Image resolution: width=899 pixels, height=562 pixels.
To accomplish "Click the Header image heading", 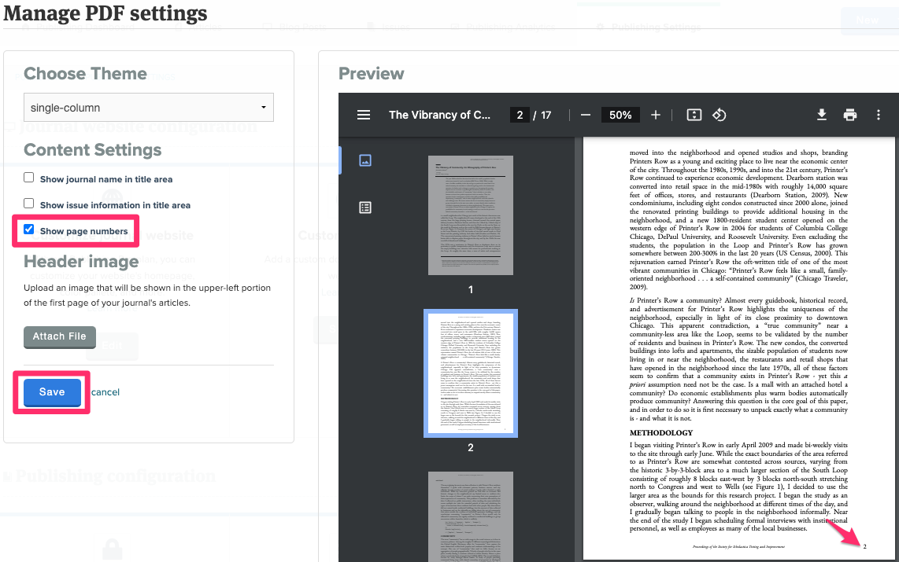I will tap(81, 262).
